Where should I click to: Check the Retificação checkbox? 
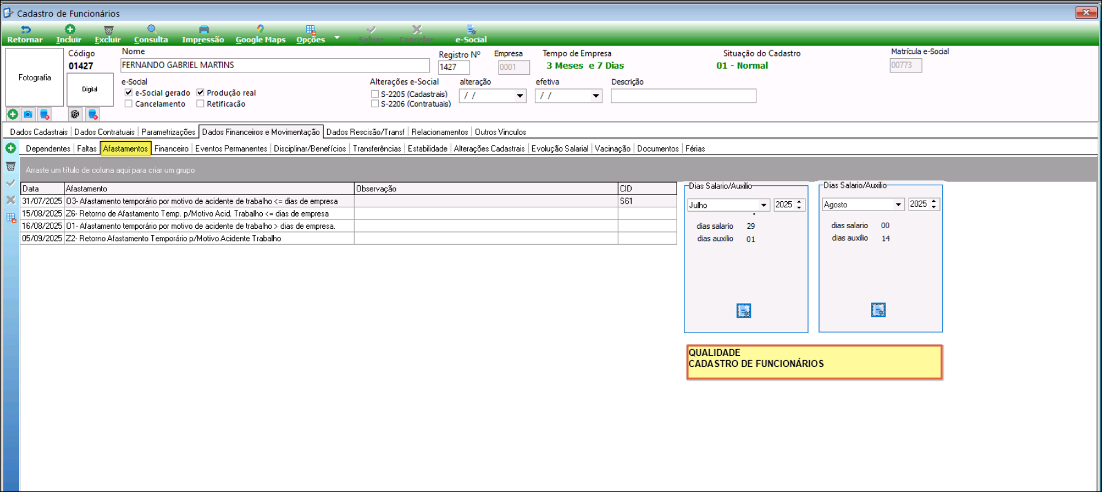(x=200, y=104)
